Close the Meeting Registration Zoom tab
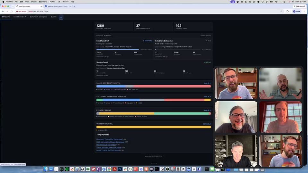Image resolution: width=308 pixels, height=173 pixels. click(70, 6)
